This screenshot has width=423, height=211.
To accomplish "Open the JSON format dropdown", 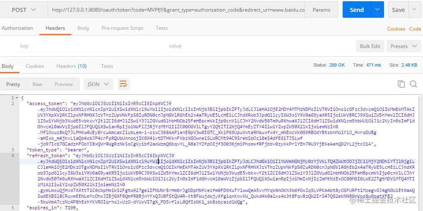I will (x=98, y=84).
